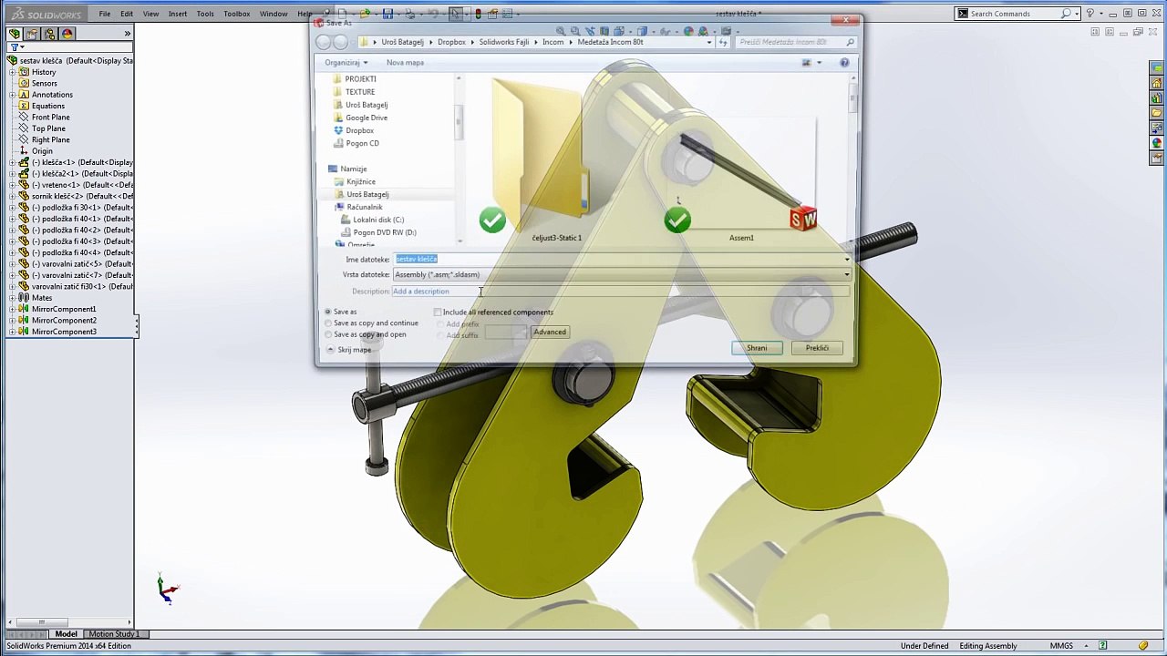1167x656 pixels.
Task: Open the Tools menu
Action: tap(205, 14)
